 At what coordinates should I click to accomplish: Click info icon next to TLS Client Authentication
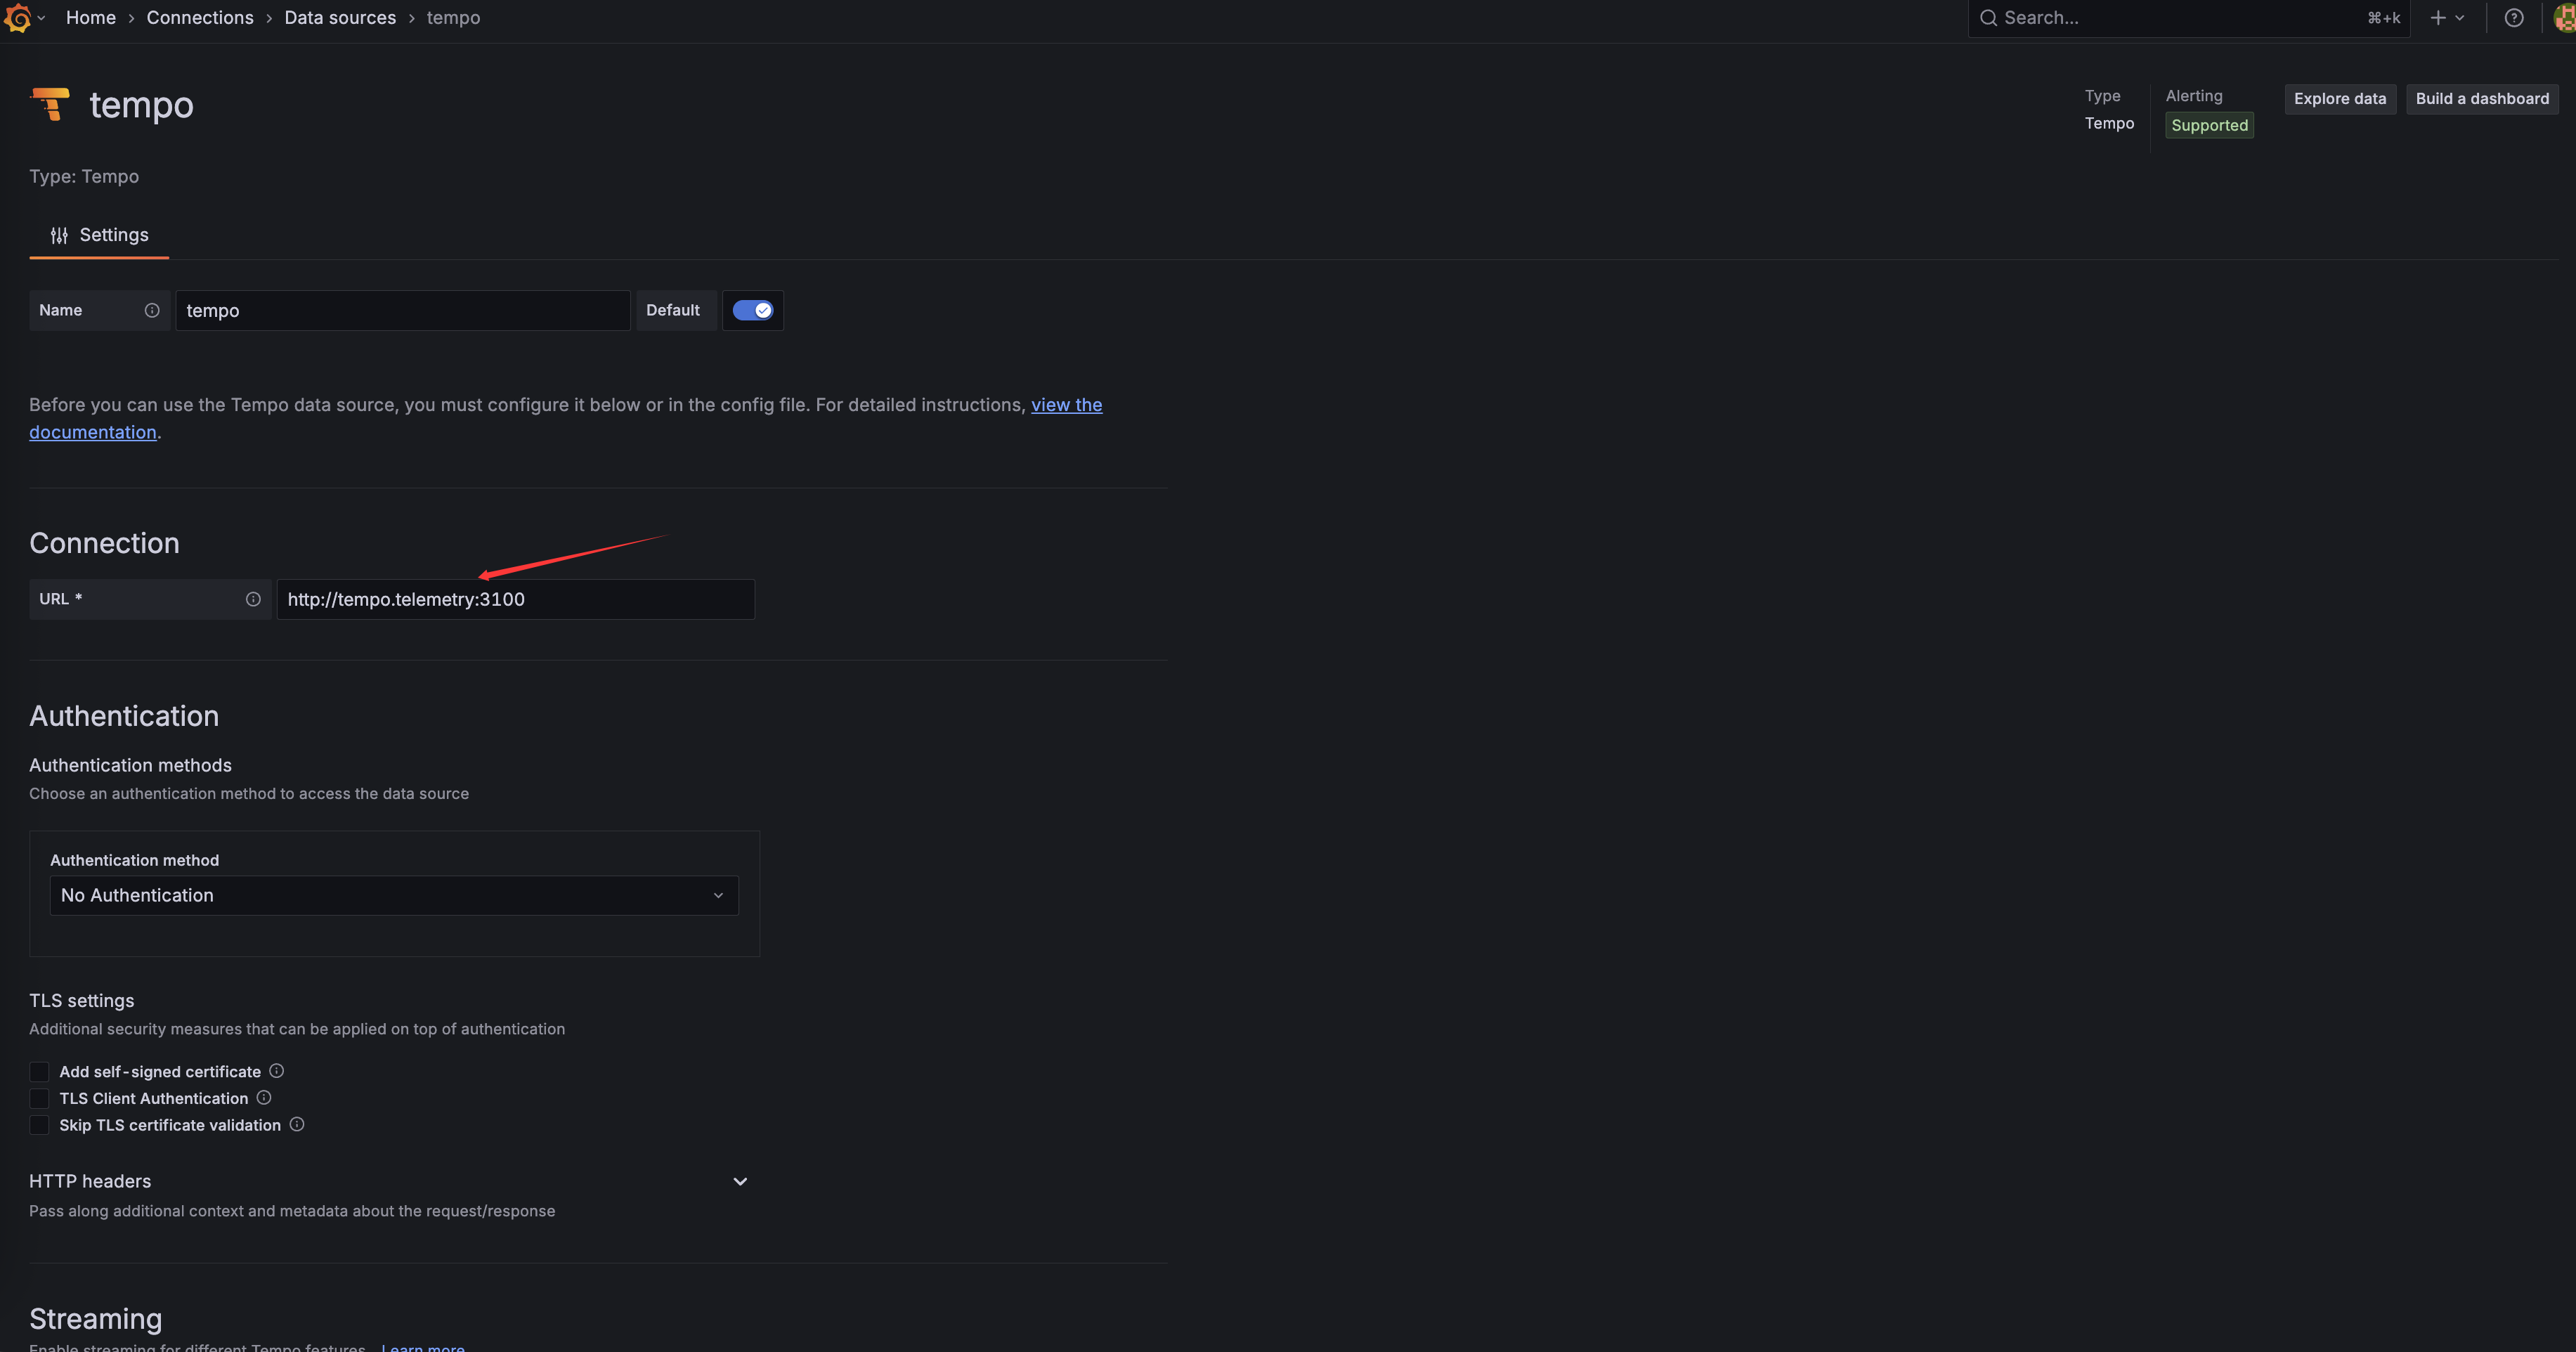point(264,1098)
